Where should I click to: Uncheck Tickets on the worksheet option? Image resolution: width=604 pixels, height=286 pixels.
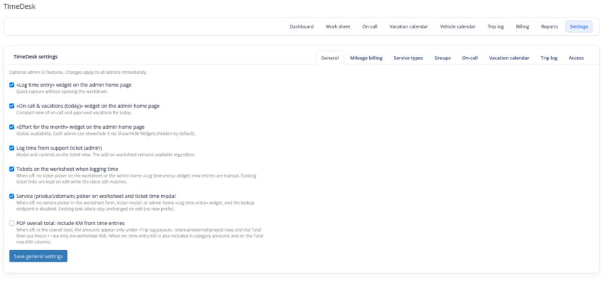coord(12,169)
